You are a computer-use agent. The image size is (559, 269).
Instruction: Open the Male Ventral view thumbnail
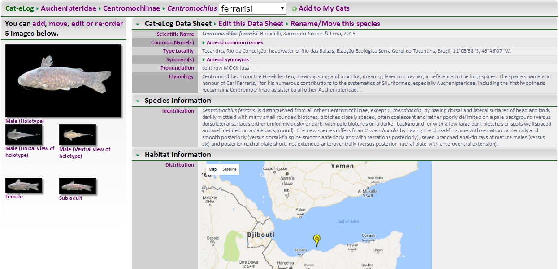(x=78, y=135)
